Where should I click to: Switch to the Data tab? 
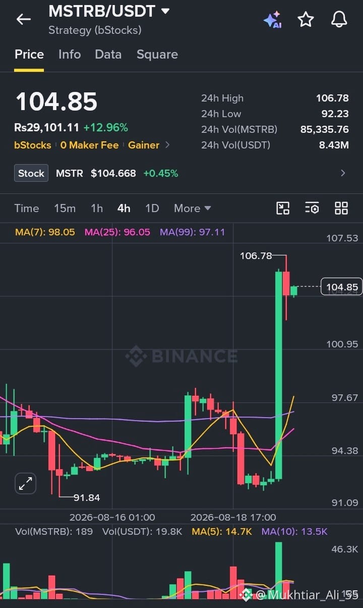point(108,55)
